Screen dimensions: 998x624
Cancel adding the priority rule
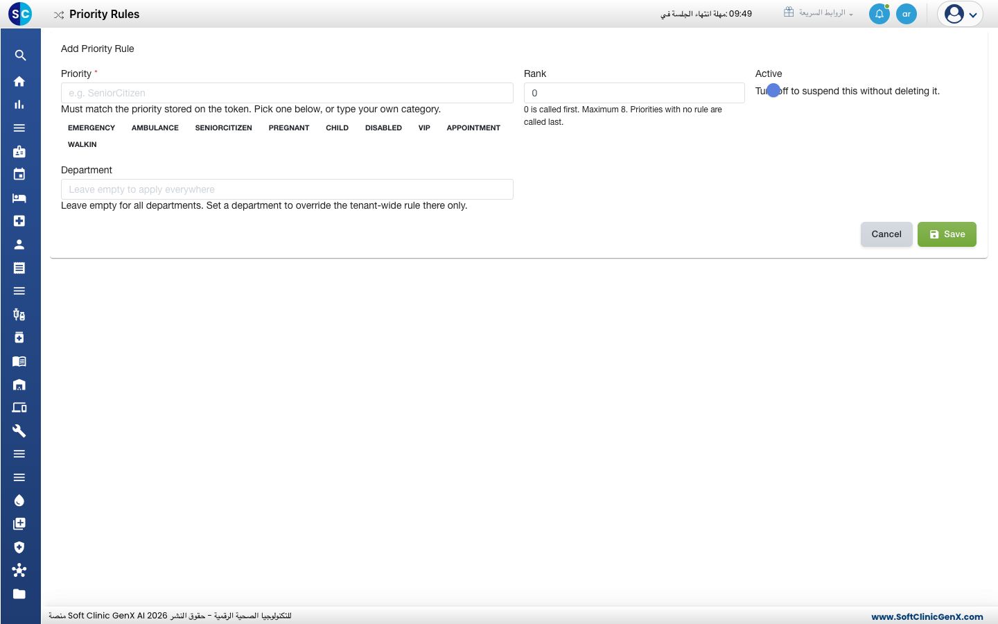coord(886,234)
